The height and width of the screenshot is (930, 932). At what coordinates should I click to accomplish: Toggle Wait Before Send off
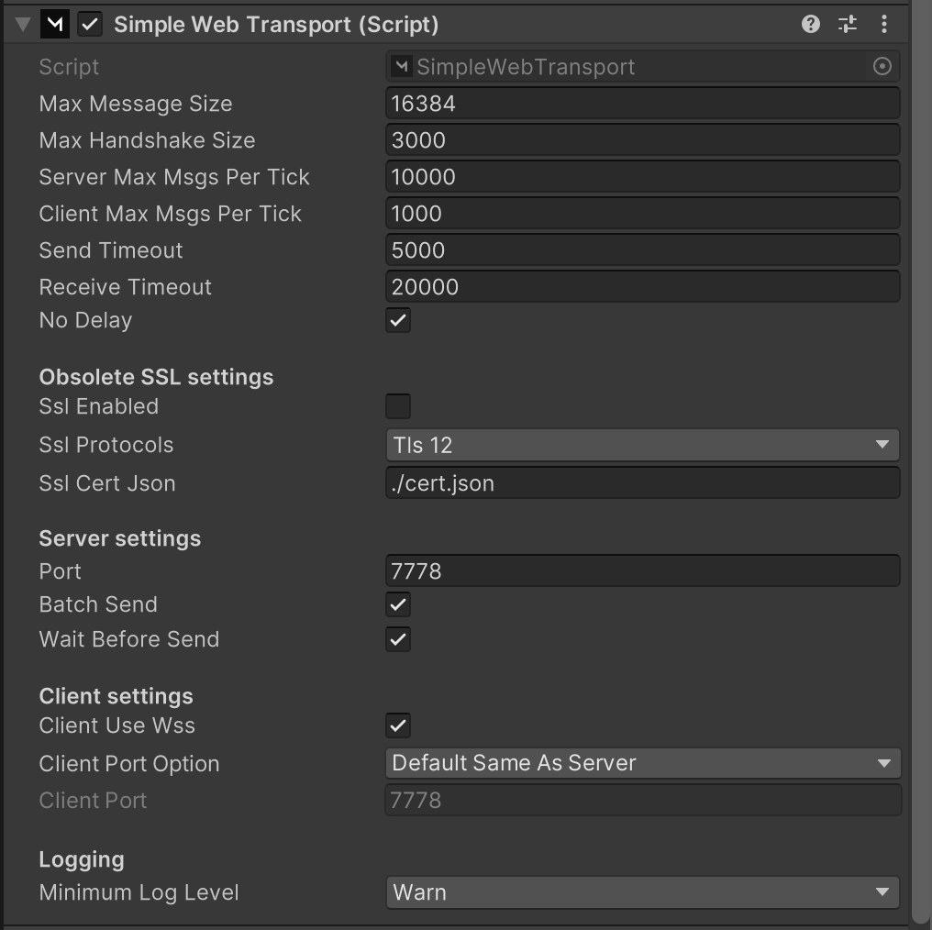(398, 639)
